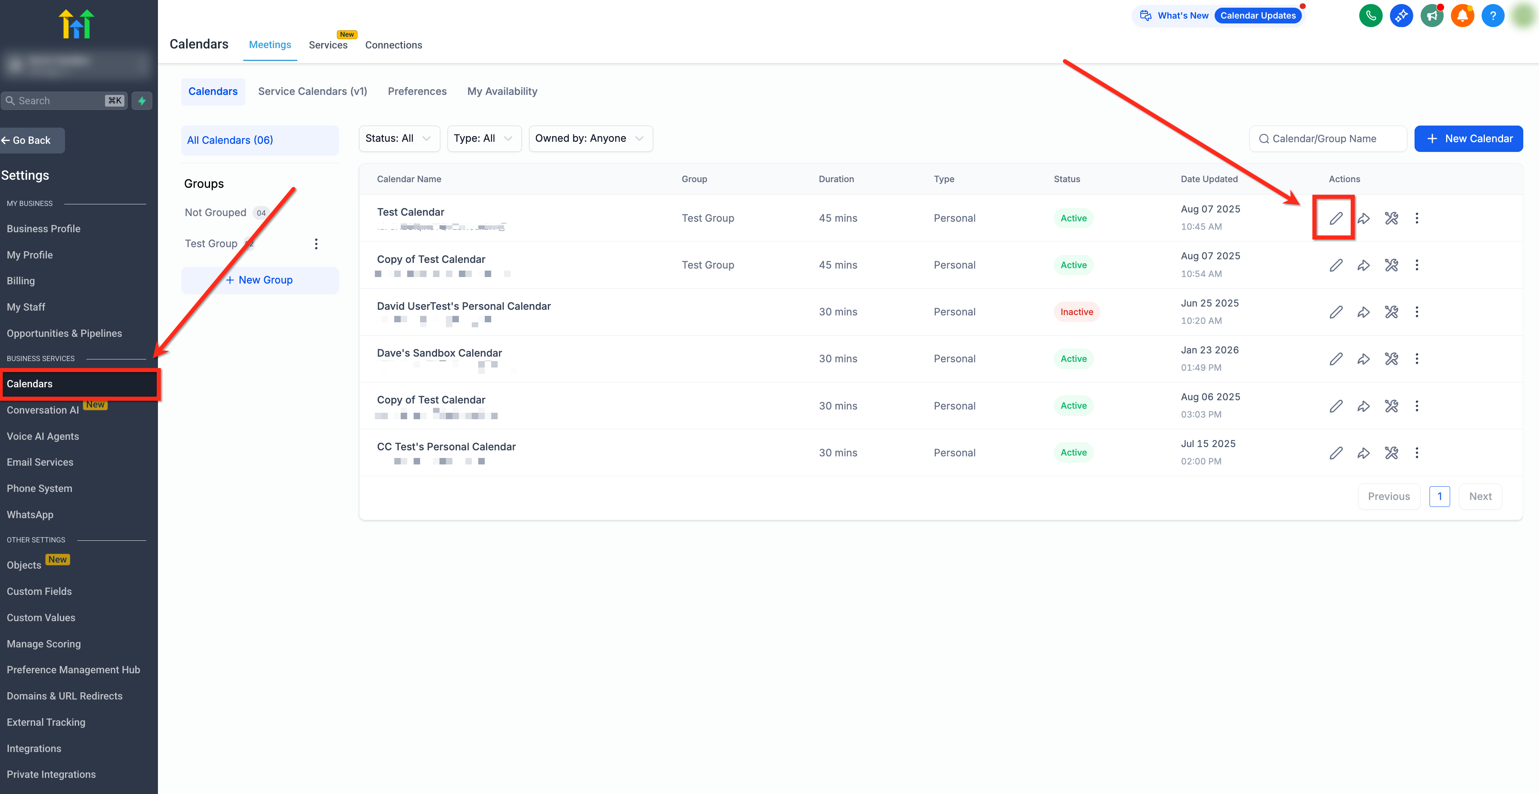Click the tools icon for CC Test's Personal Calendar
Viewport: 1539px width, 794px height.
[1391, 453]
